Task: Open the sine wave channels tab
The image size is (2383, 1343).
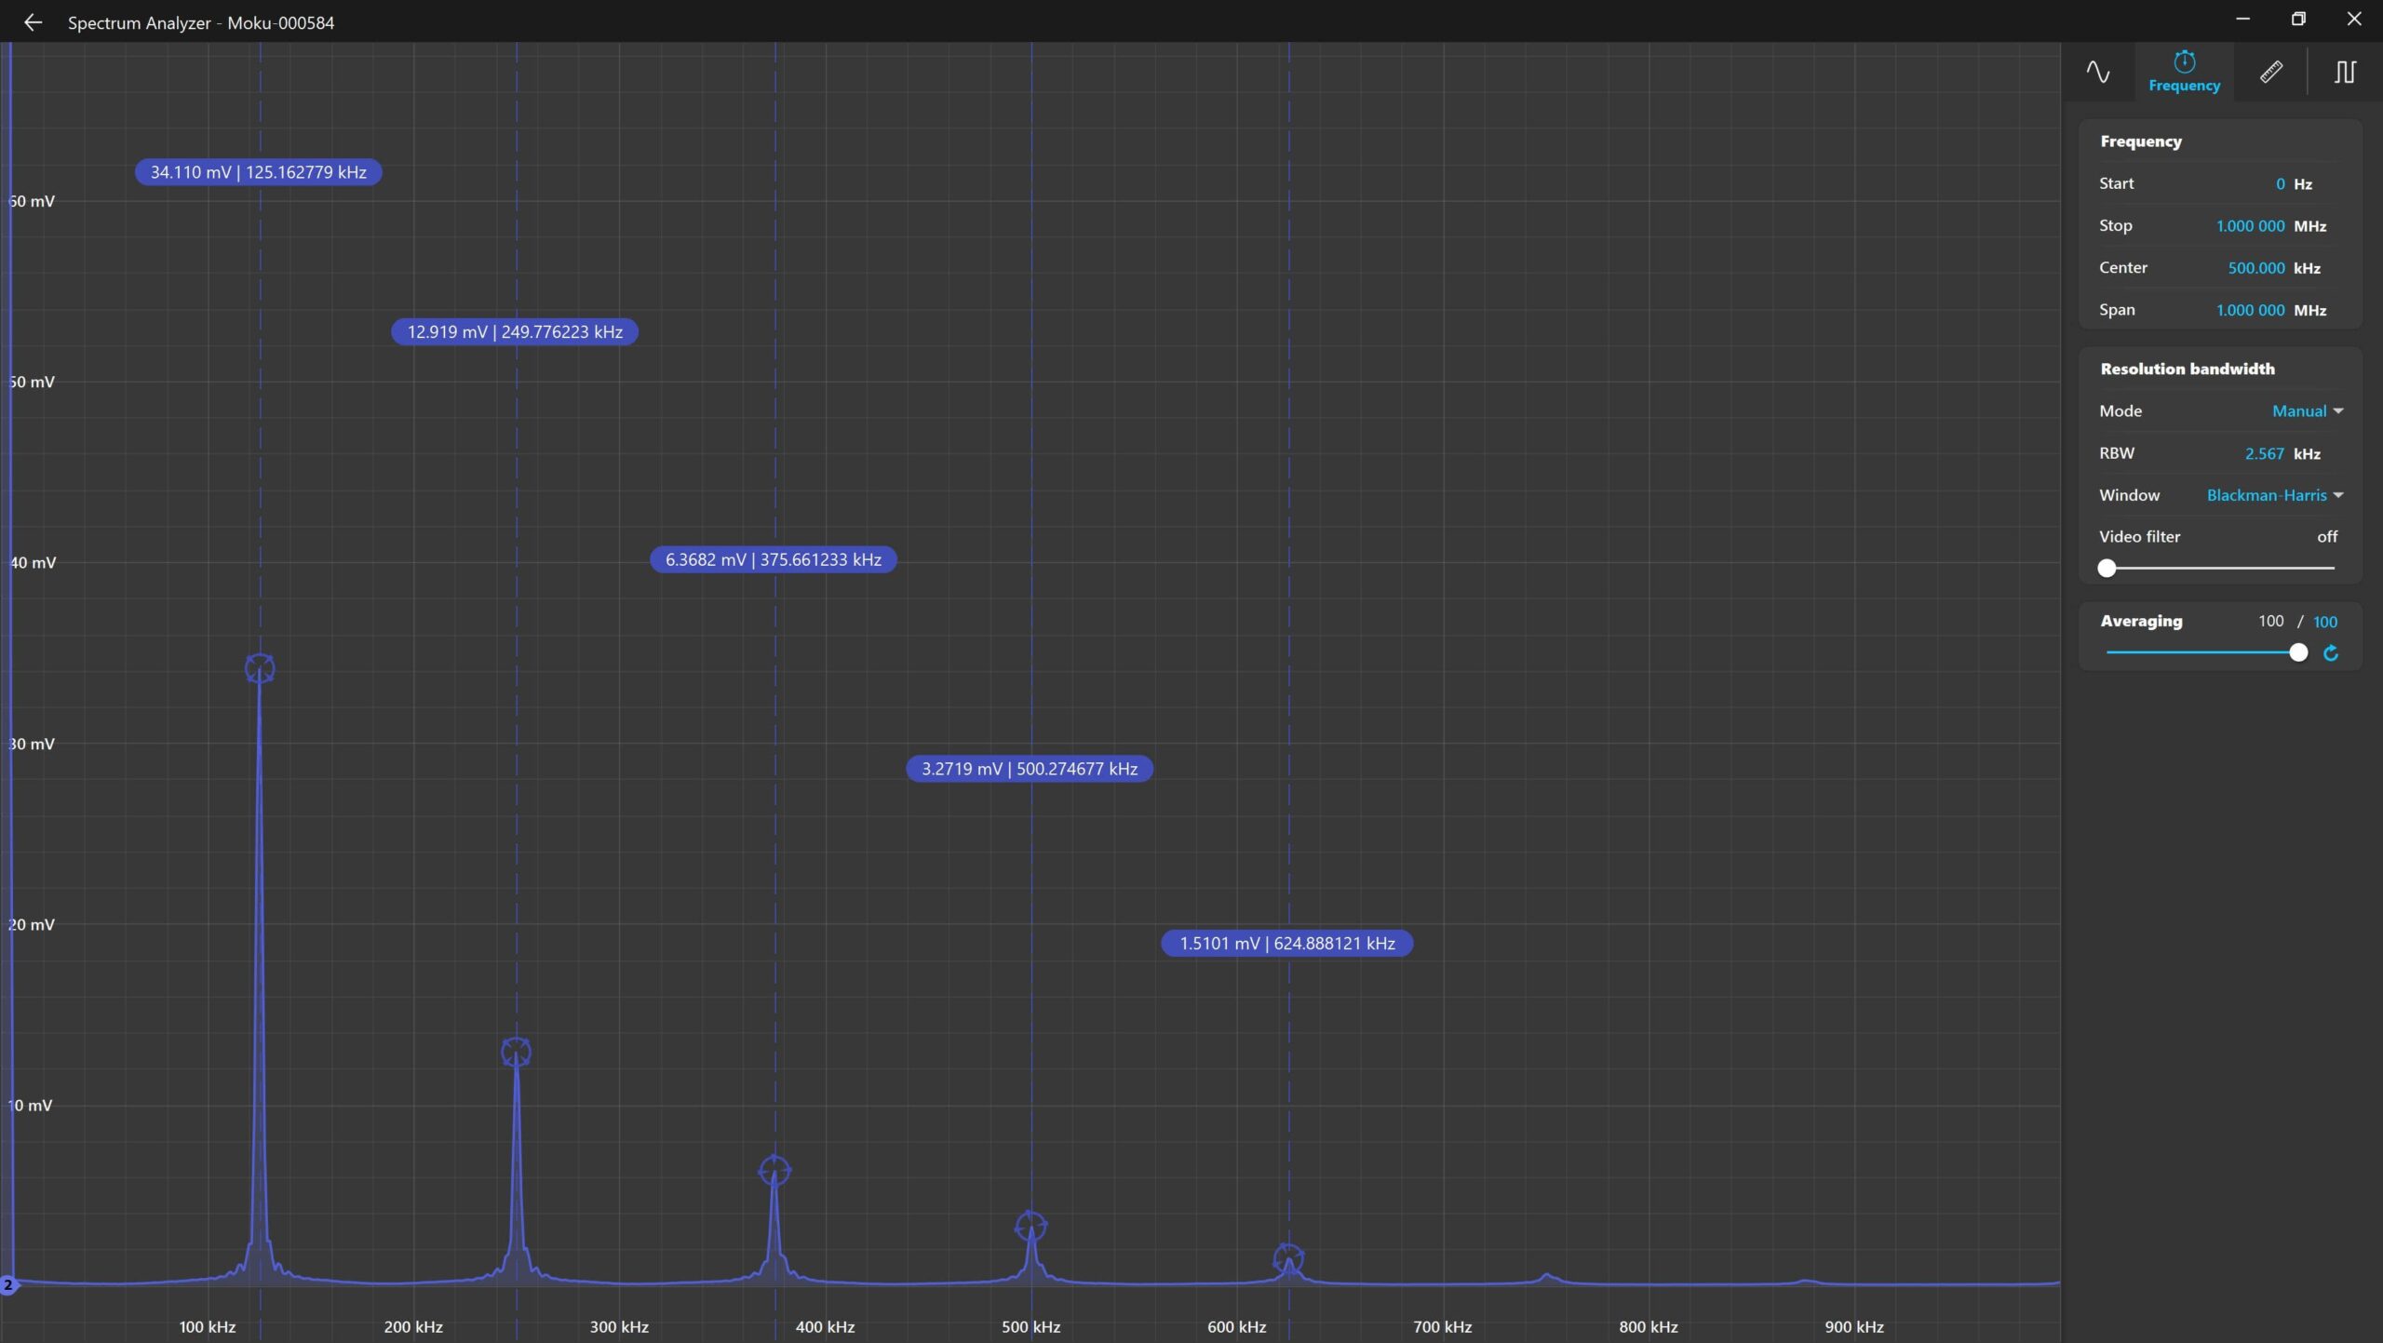Action: [2097, 72]
